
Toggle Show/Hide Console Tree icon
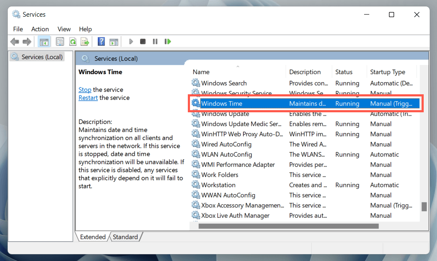[44, 42]
